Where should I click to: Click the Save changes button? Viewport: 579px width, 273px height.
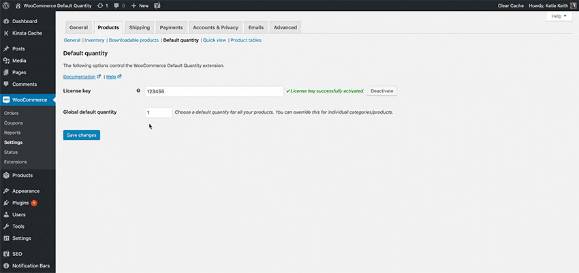[82, 135]
